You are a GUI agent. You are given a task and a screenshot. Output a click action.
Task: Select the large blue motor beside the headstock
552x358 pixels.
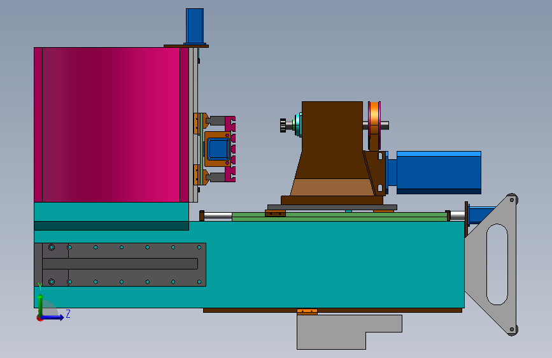click(439, 172)
